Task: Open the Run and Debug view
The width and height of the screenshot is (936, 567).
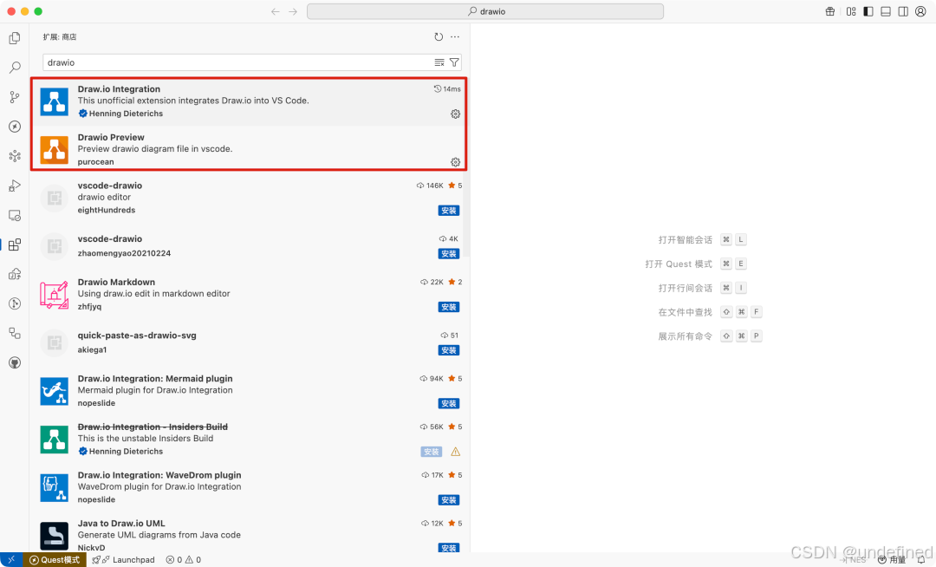Action: pos(15,186)
